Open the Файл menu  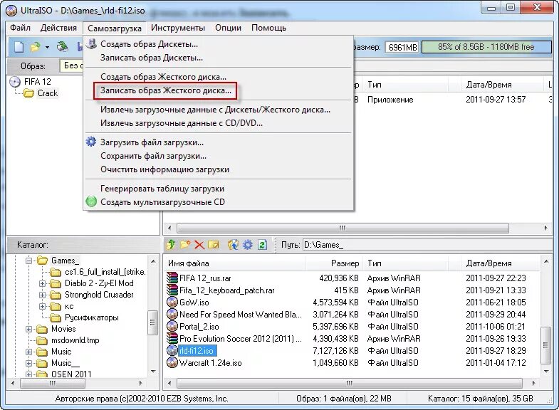pyautogui.click(x=21, y=28)
